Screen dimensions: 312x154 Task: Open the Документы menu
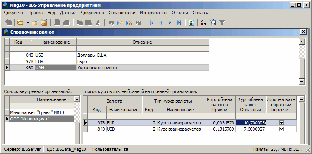pos(92,13)
